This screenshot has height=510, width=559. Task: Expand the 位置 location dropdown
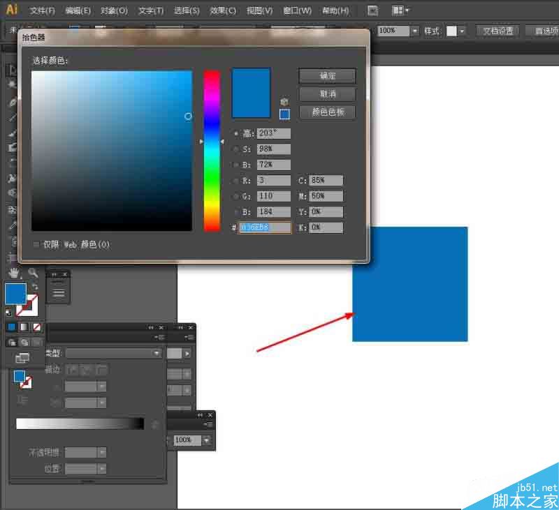[102, 469]
